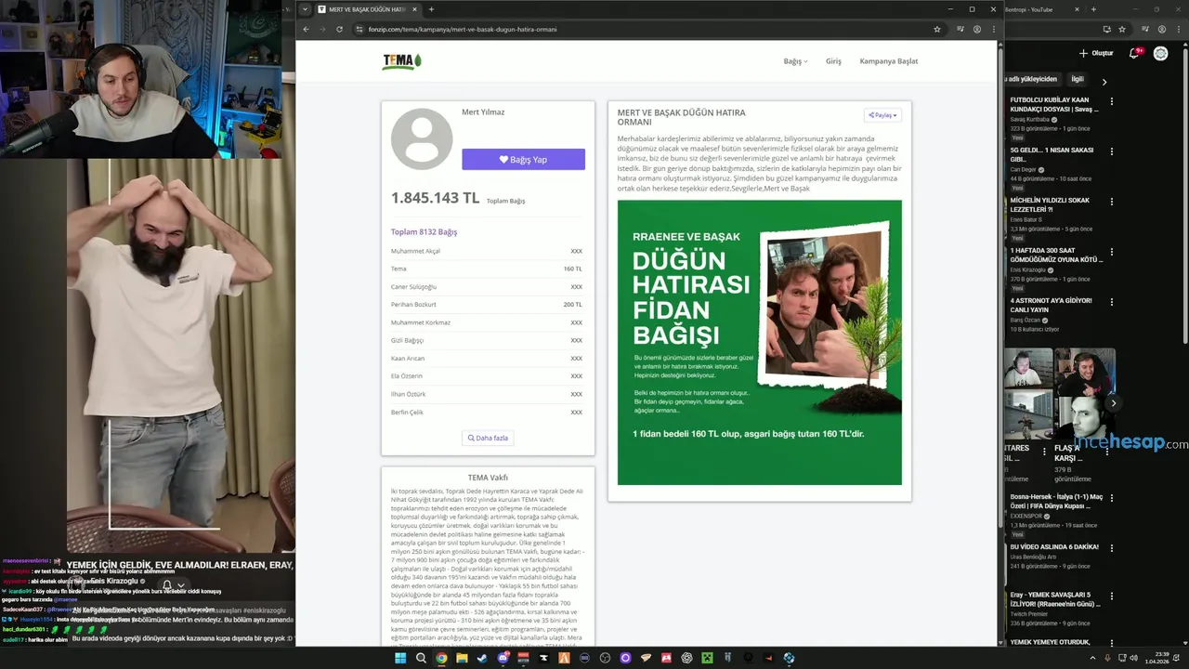This screenshot has height=669, width=1189.
Task: Open the YouTube notifications bell
Action: coord(1134,53)
